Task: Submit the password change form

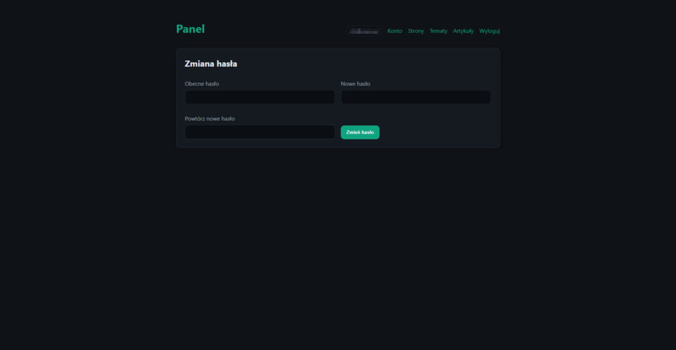Action: click(360, 132)
